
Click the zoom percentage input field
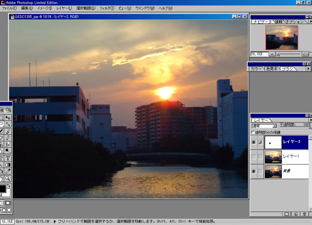click(257, 54)
